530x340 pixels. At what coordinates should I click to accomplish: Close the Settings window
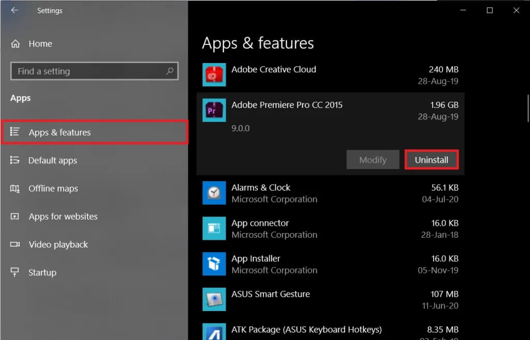point(516,10)
